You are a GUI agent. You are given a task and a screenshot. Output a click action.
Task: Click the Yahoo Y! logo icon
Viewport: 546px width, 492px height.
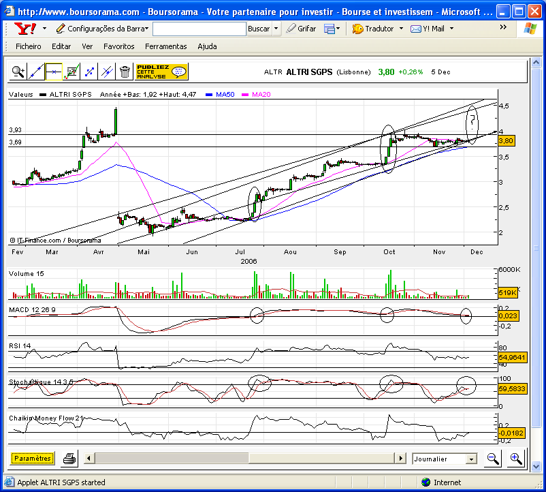25,29
